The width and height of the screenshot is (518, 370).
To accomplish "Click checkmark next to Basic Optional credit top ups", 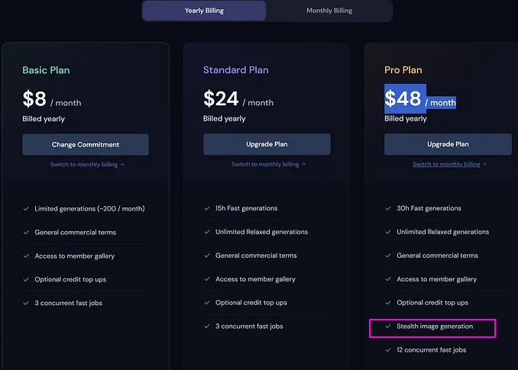I will click(x=26, y=279).
